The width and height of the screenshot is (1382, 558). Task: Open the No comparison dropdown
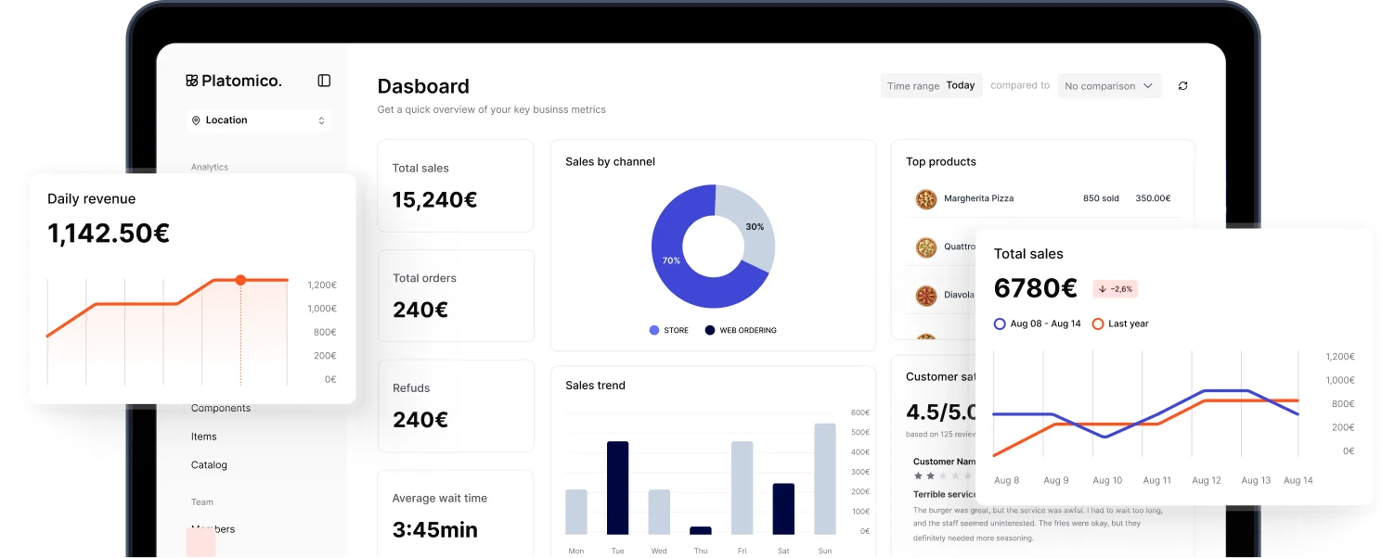[1110, 85]
